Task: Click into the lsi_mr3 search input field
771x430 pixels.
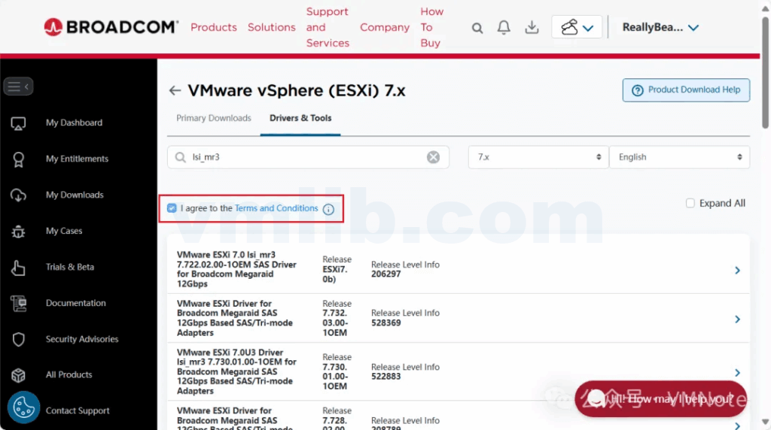Action: click(x=305, y=157)
